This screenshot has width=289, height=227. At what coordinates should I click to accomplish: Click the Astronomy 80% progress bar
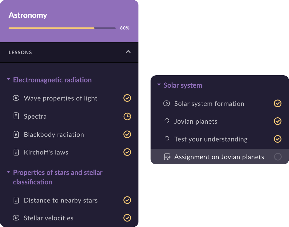coord(62,28)
